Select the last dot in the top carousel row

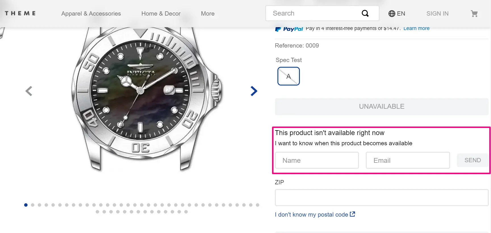click(258, 205)
